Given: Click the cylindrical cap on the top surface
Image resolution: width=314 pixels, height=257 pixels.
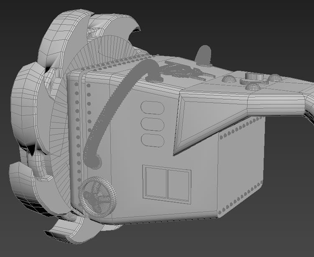Looking at the screenshot, I should [253, 77].
